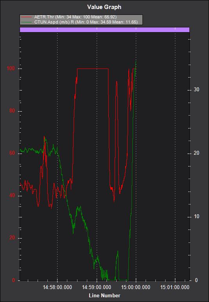The height and width of the screenshot is (302, 209).
Task: Select the 14:58:00.000 time label
Action: click(58, 288)
